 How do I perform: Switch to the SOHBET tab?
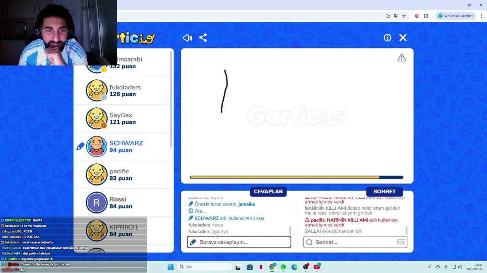[384, 191]
